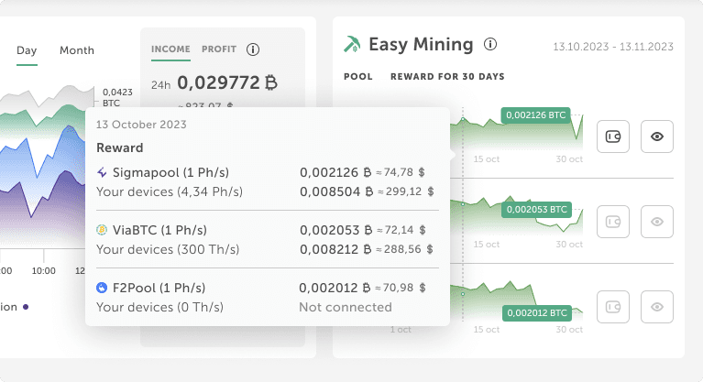Click the 13 October 2023 tooltip date
This screenshot has width=703, height=382.
(x=141, y=125)
